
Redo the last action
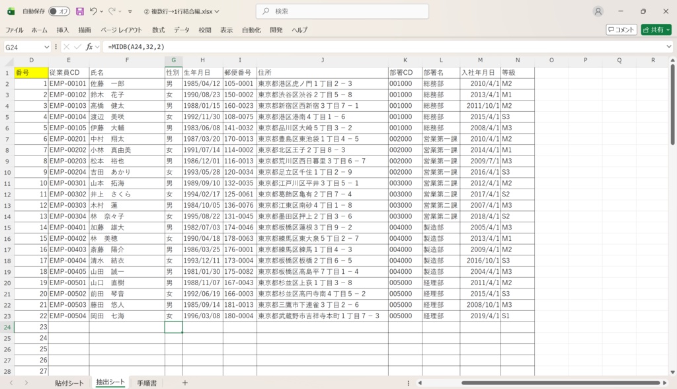coord(112,12)
